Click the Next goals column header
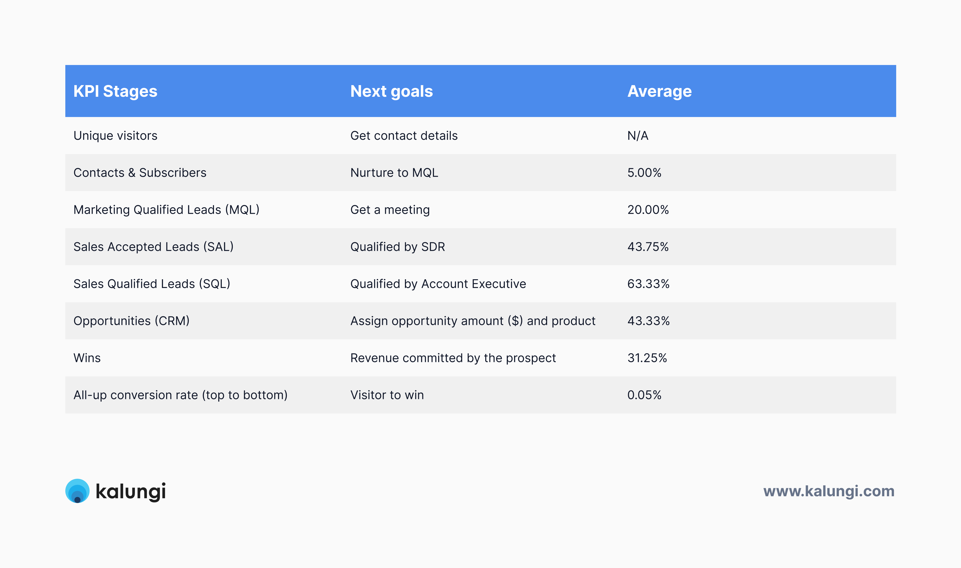 (391, 91)
